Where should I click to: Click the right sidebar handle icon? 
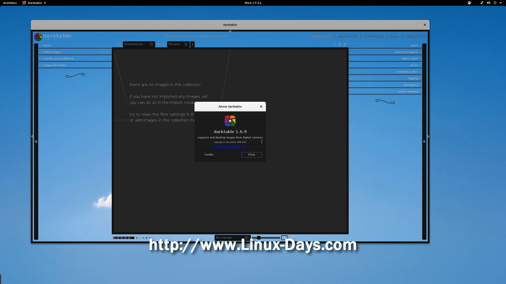[x=424, y=141]
